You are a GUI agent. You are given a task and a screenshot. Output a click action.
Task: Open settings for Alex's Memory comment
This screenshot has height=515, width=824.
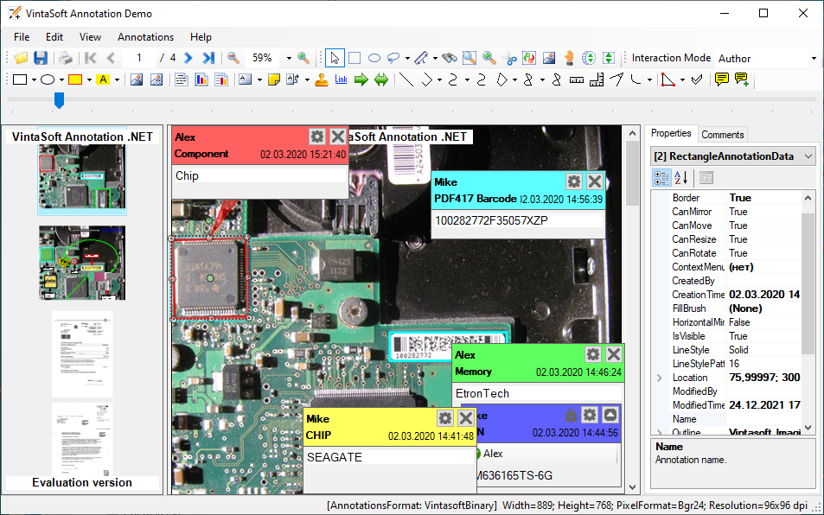pyautogui.click(x=592, y=354)
